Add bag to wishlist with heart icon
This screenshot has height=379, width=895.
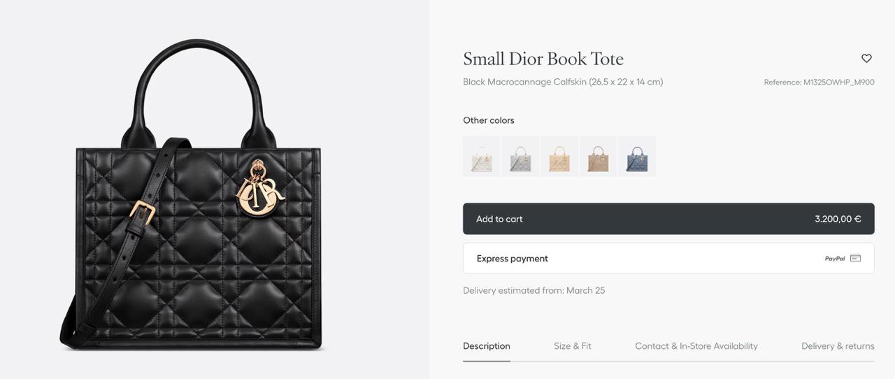point(866,59)
